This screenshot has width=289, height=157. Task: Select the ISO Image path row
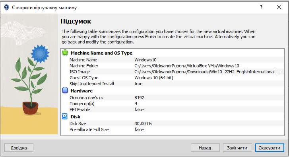[177, 72]
